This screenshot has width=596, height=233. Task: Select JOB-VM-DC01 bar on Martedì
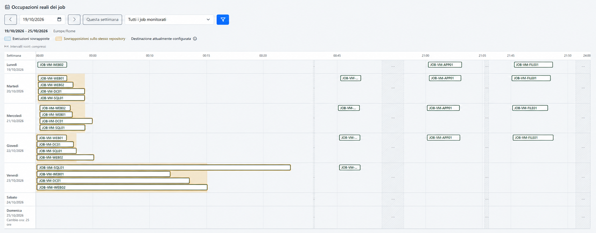(62, 91)
